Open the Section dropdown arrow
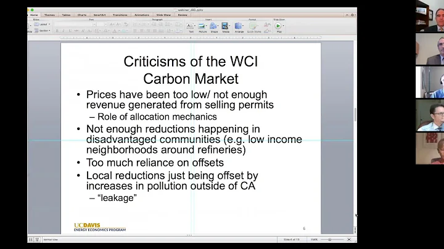The image size is (444, 249). coord(49,31)
